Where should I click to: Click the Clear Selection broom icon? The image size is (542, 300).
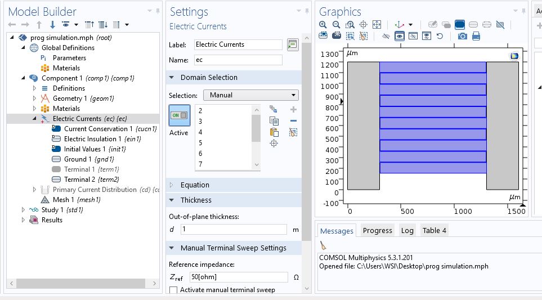coord(293,132)
